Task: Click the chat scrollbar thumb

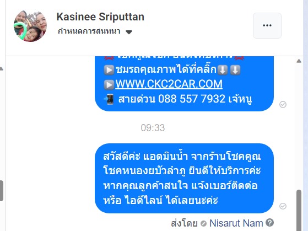Action: 299,210
